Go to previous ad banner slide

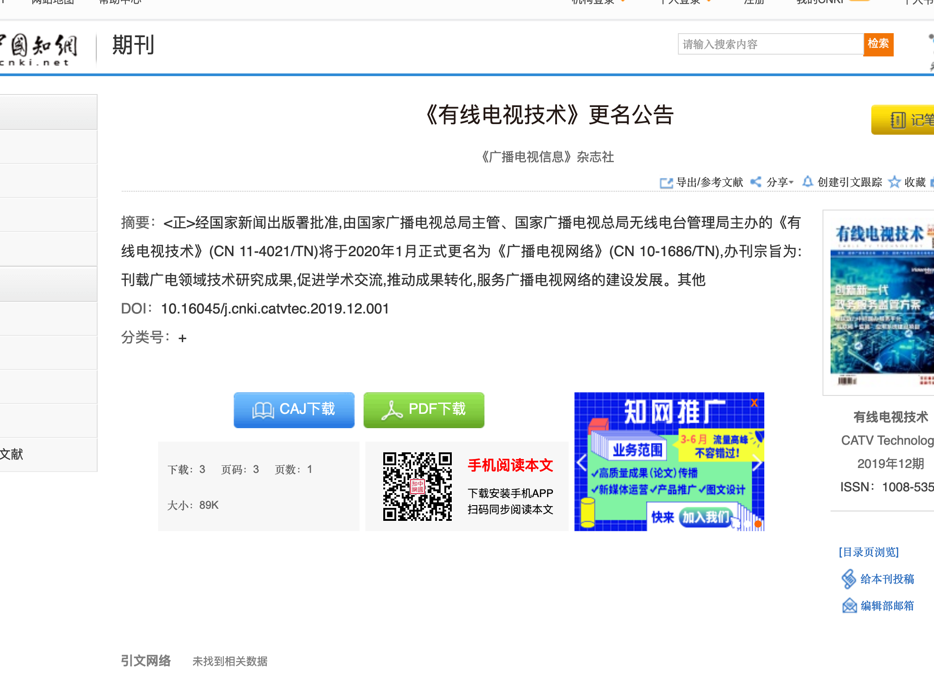(x=582, y=463)
